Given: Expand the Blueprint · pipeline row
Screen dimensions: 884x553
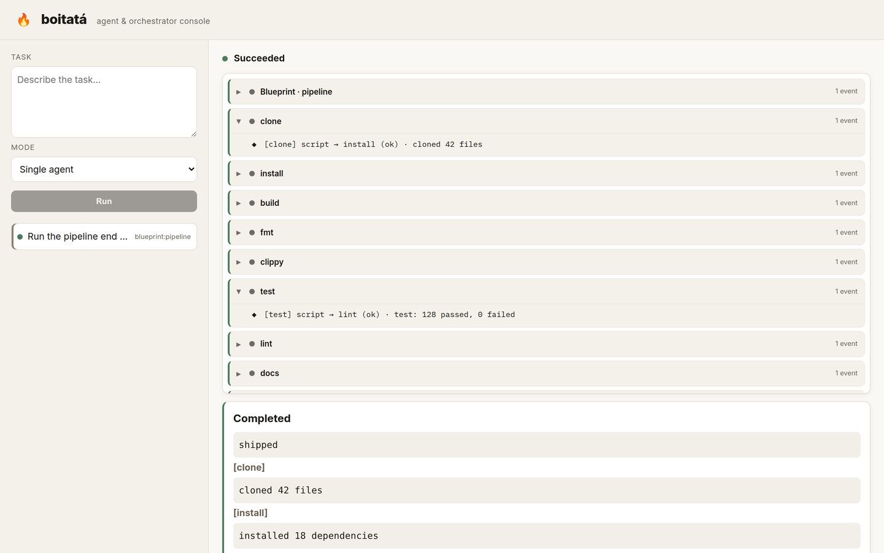Looking at the screenshot, I should (x=546, y=92).
